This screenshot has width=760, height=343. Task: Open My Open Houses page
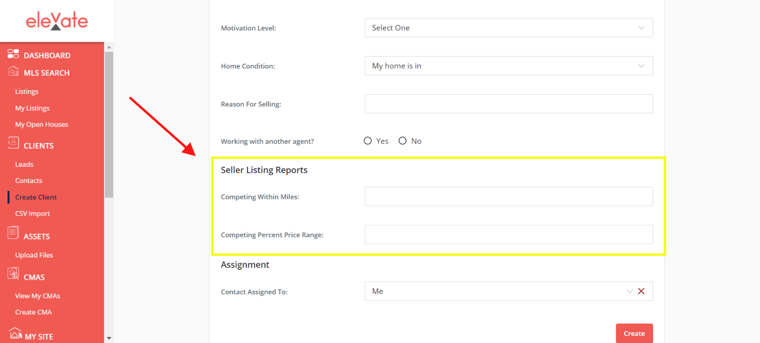tap(42, 124)
